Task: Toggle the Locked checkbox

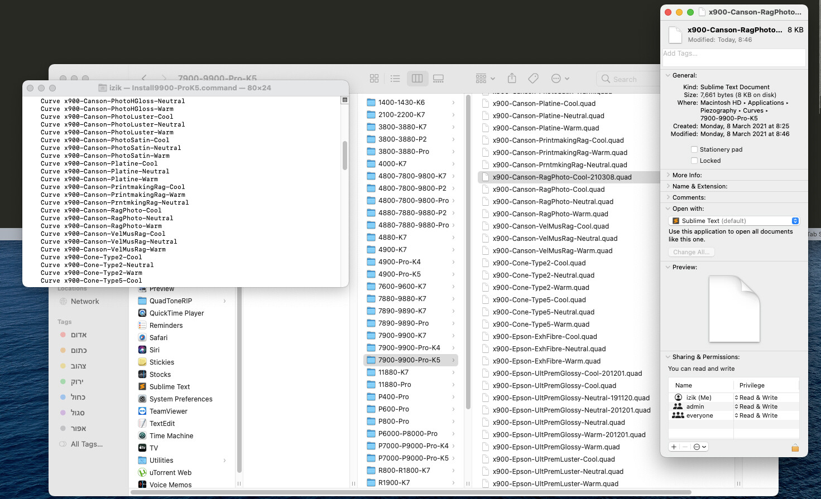Action: coord(694,161)
